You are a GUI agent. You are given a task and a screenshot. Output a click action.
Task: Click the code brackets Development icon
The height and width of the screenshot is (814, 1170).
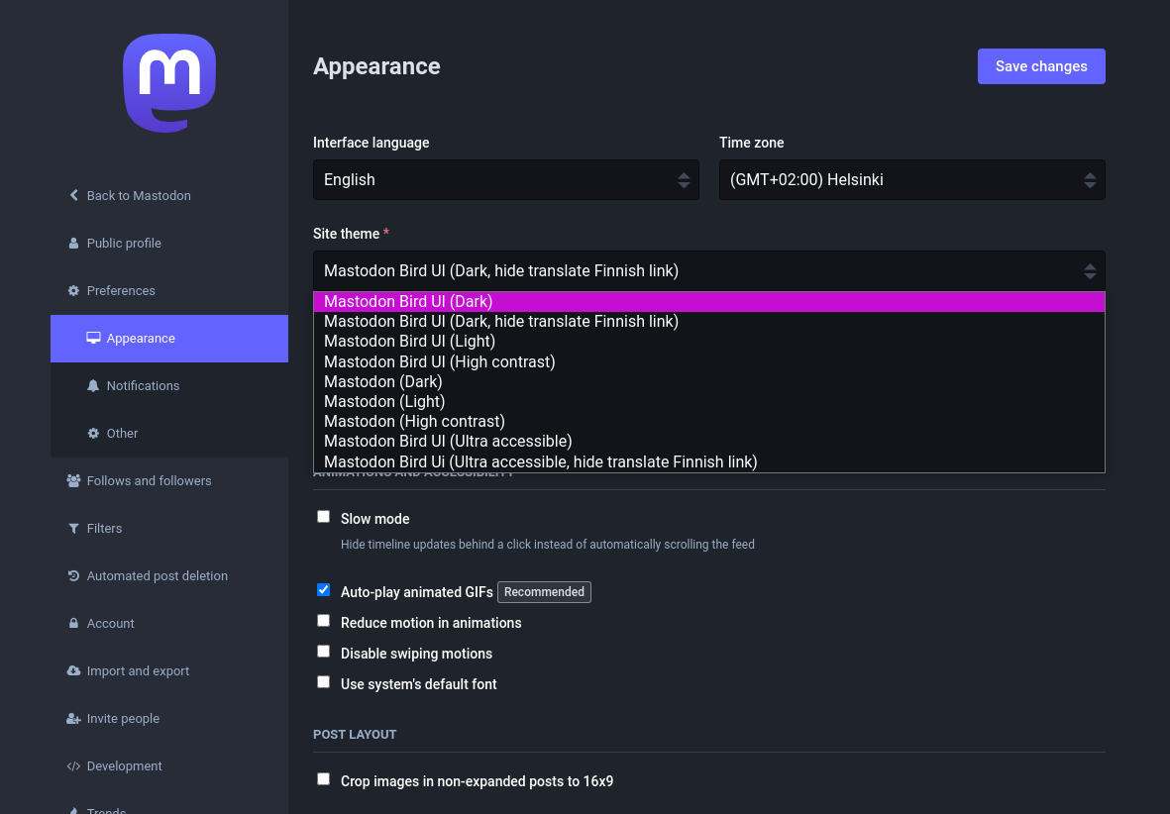(73, 765)
